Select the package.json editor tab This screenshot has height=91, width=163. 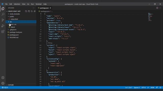[44, 8]
